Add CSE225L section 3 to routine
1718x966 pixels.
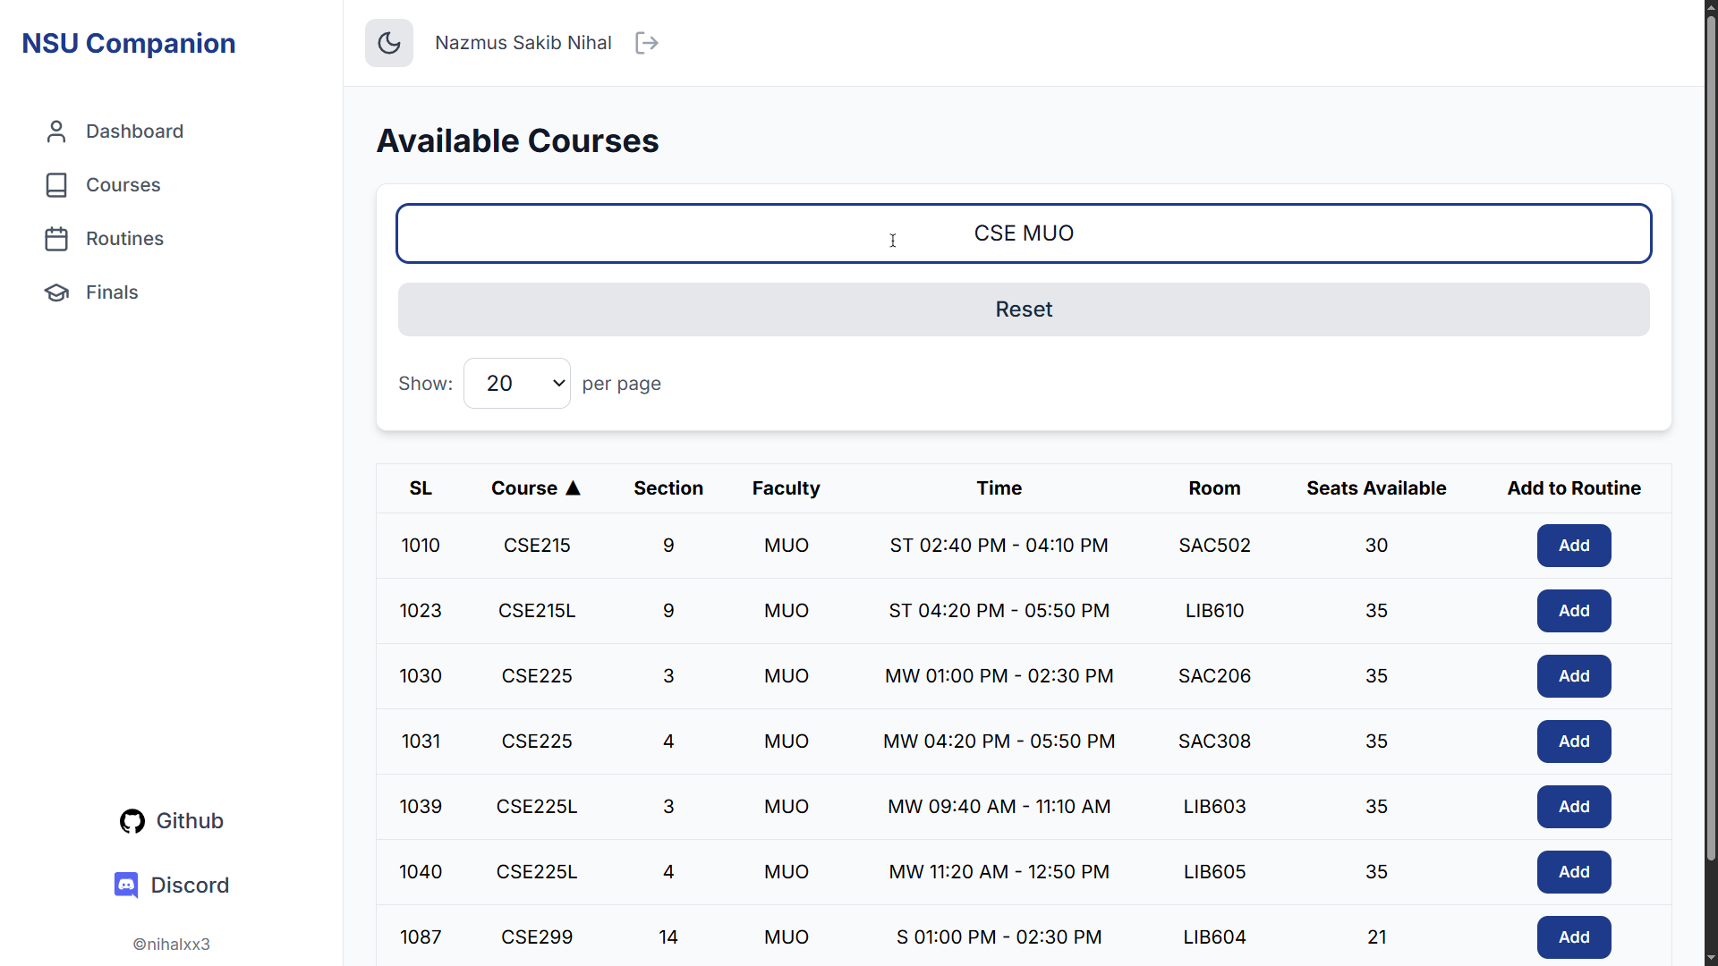point(1573,807)
